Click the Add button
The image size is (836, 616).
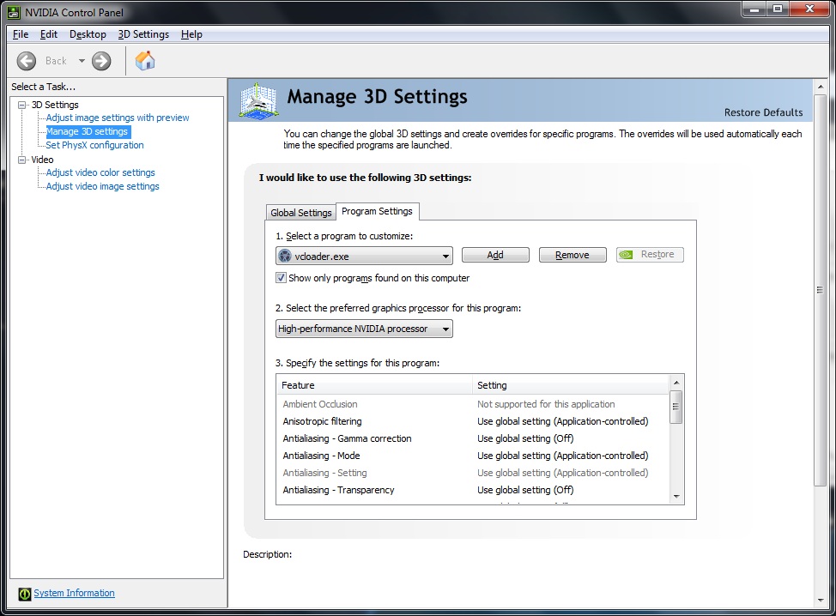pos(495,255)
